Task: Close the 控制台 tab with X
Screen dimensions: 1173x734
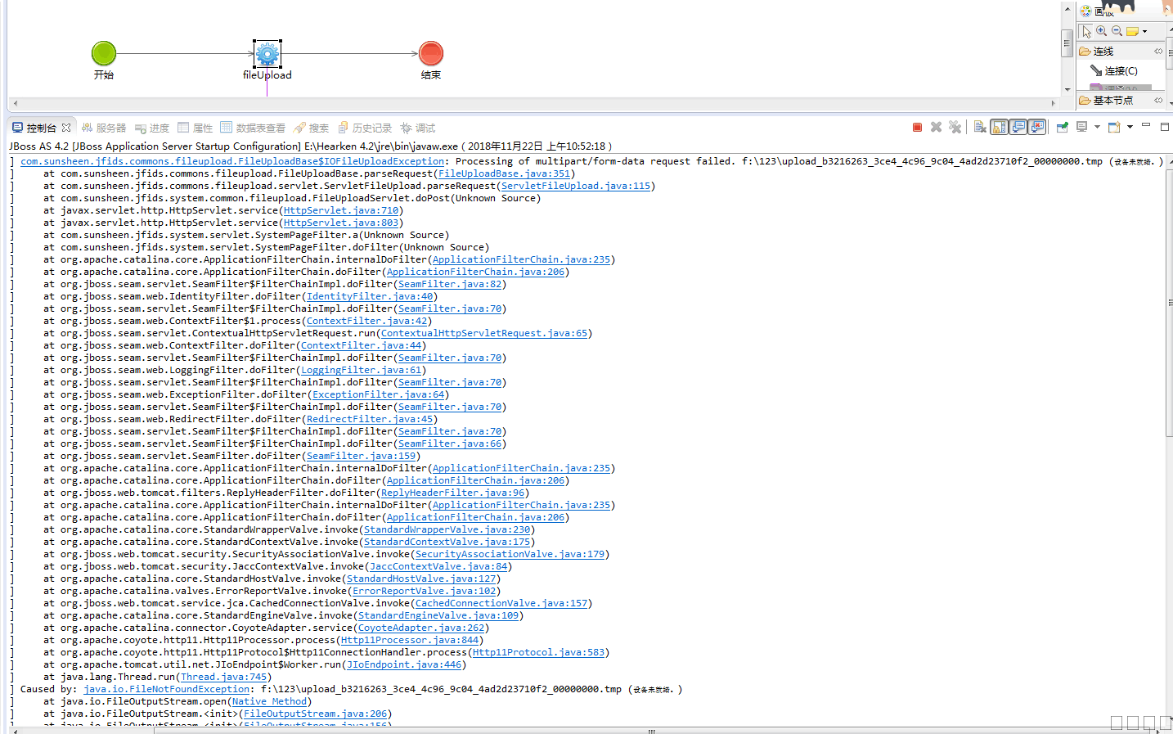Action: 66,128
